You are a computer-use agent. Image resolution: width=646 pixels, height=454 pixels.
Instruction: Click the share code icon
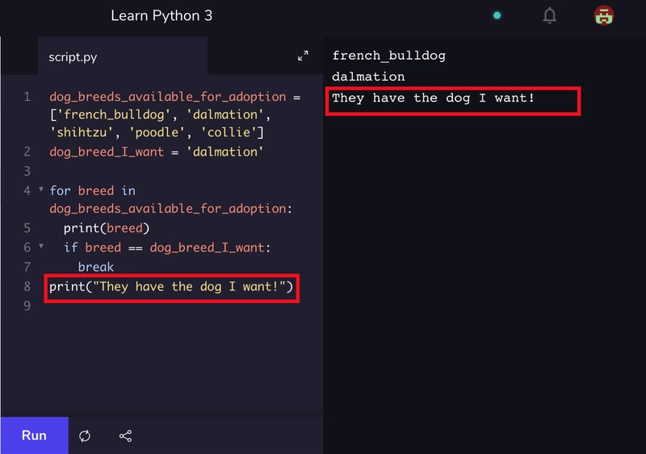(125, 436)
